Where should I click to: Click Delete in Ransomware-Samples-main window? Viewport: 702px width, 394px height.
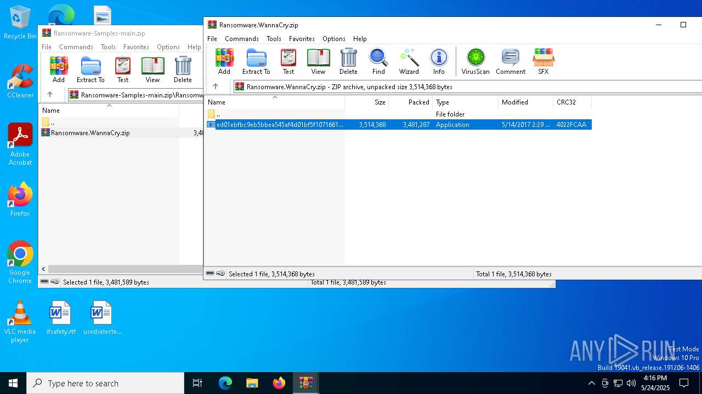coord(183,69)
